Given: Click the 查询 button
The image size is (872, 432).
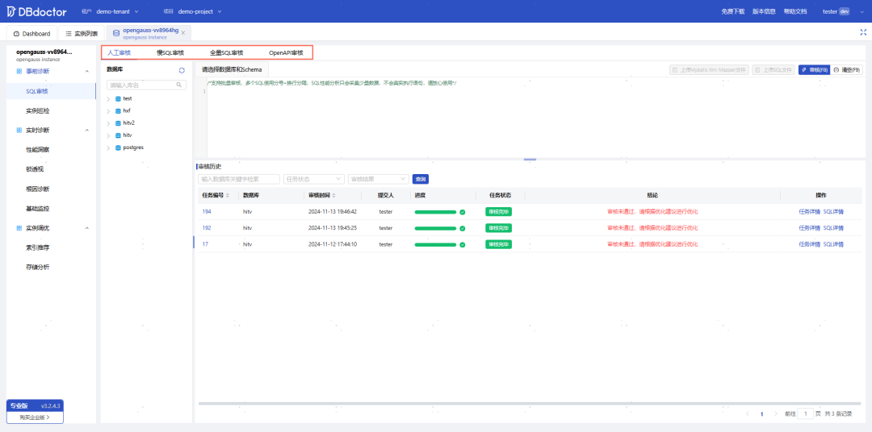Looking at the screenshot, I should 421,179.
